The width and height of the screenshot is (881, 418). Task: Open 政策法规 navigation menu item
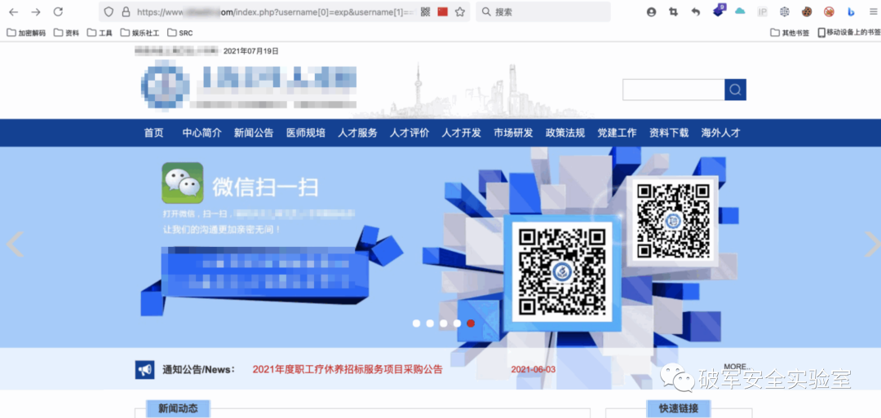pyautogui.click(x=564, y=133)
